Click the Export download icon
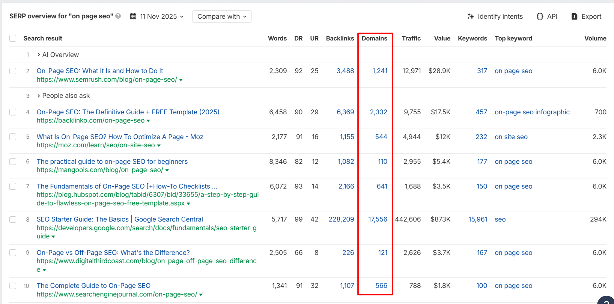 574,16
